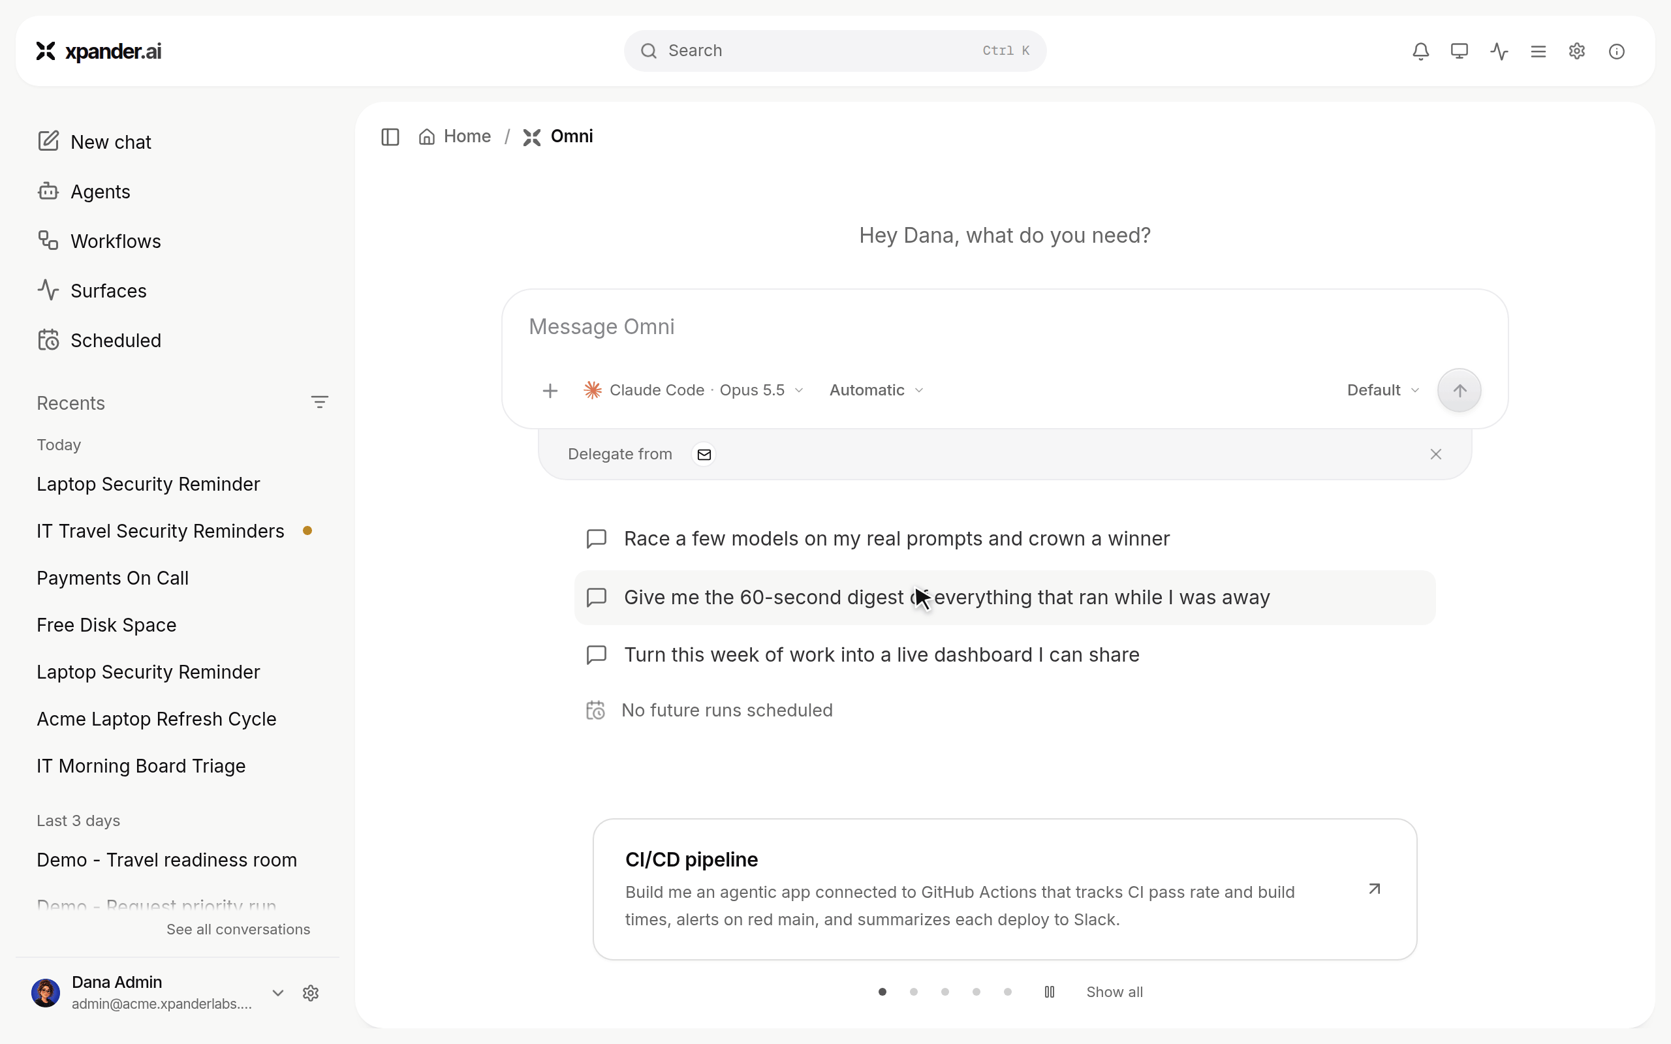Focus the Message Omni input field
The width and height of the screenshot is (1671, 1044).
tap(1005, 328)
